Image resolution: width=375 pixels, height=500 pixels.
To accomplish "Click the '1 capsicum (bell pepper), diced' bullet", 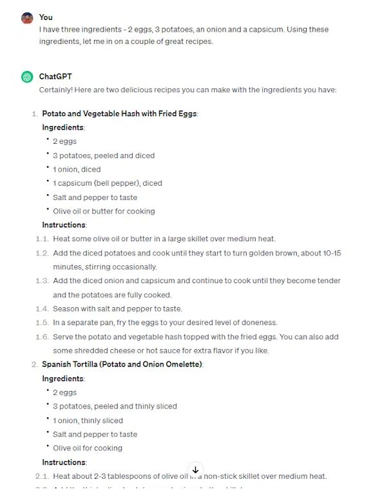I will tap(108, 183).
